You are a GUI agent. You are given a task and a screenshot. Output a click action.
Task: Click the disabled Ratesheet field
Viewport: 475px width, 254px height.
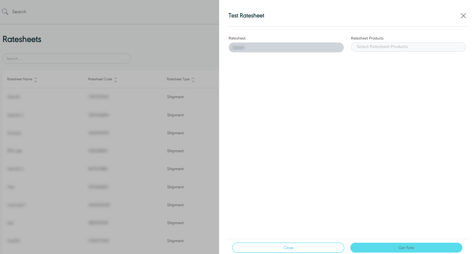[x=286, y=47]
